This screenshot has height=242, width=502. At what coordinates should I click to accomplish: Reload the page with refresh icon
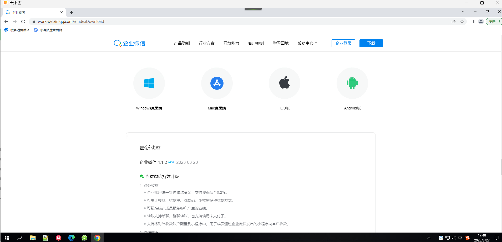(23, 22)
